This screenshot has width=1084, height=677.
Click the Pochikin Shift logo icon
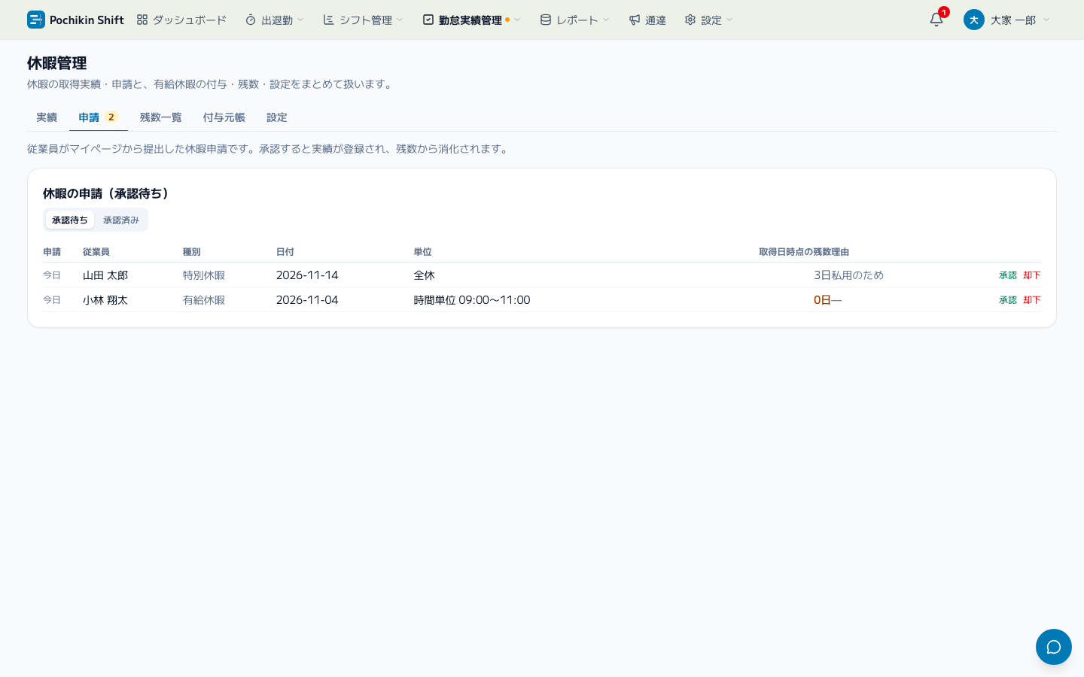pyautogui.click(x=35, y=20)
